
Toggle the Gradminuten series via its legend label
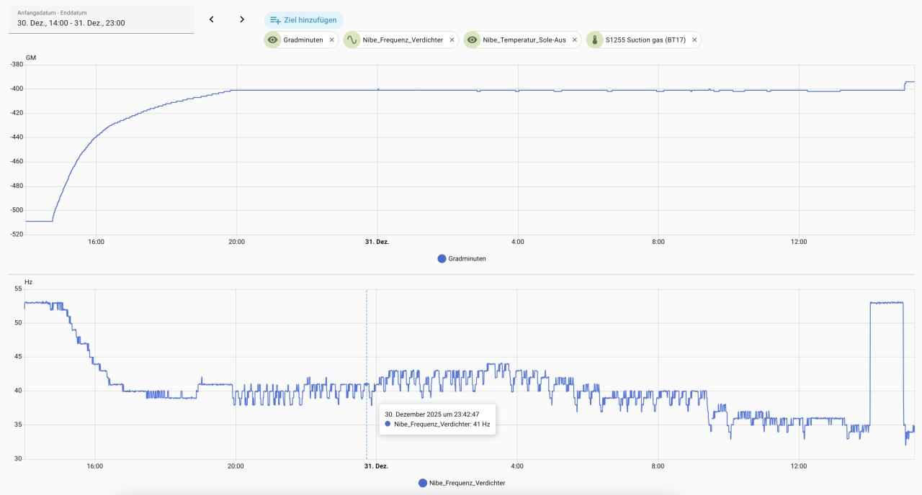467,259
